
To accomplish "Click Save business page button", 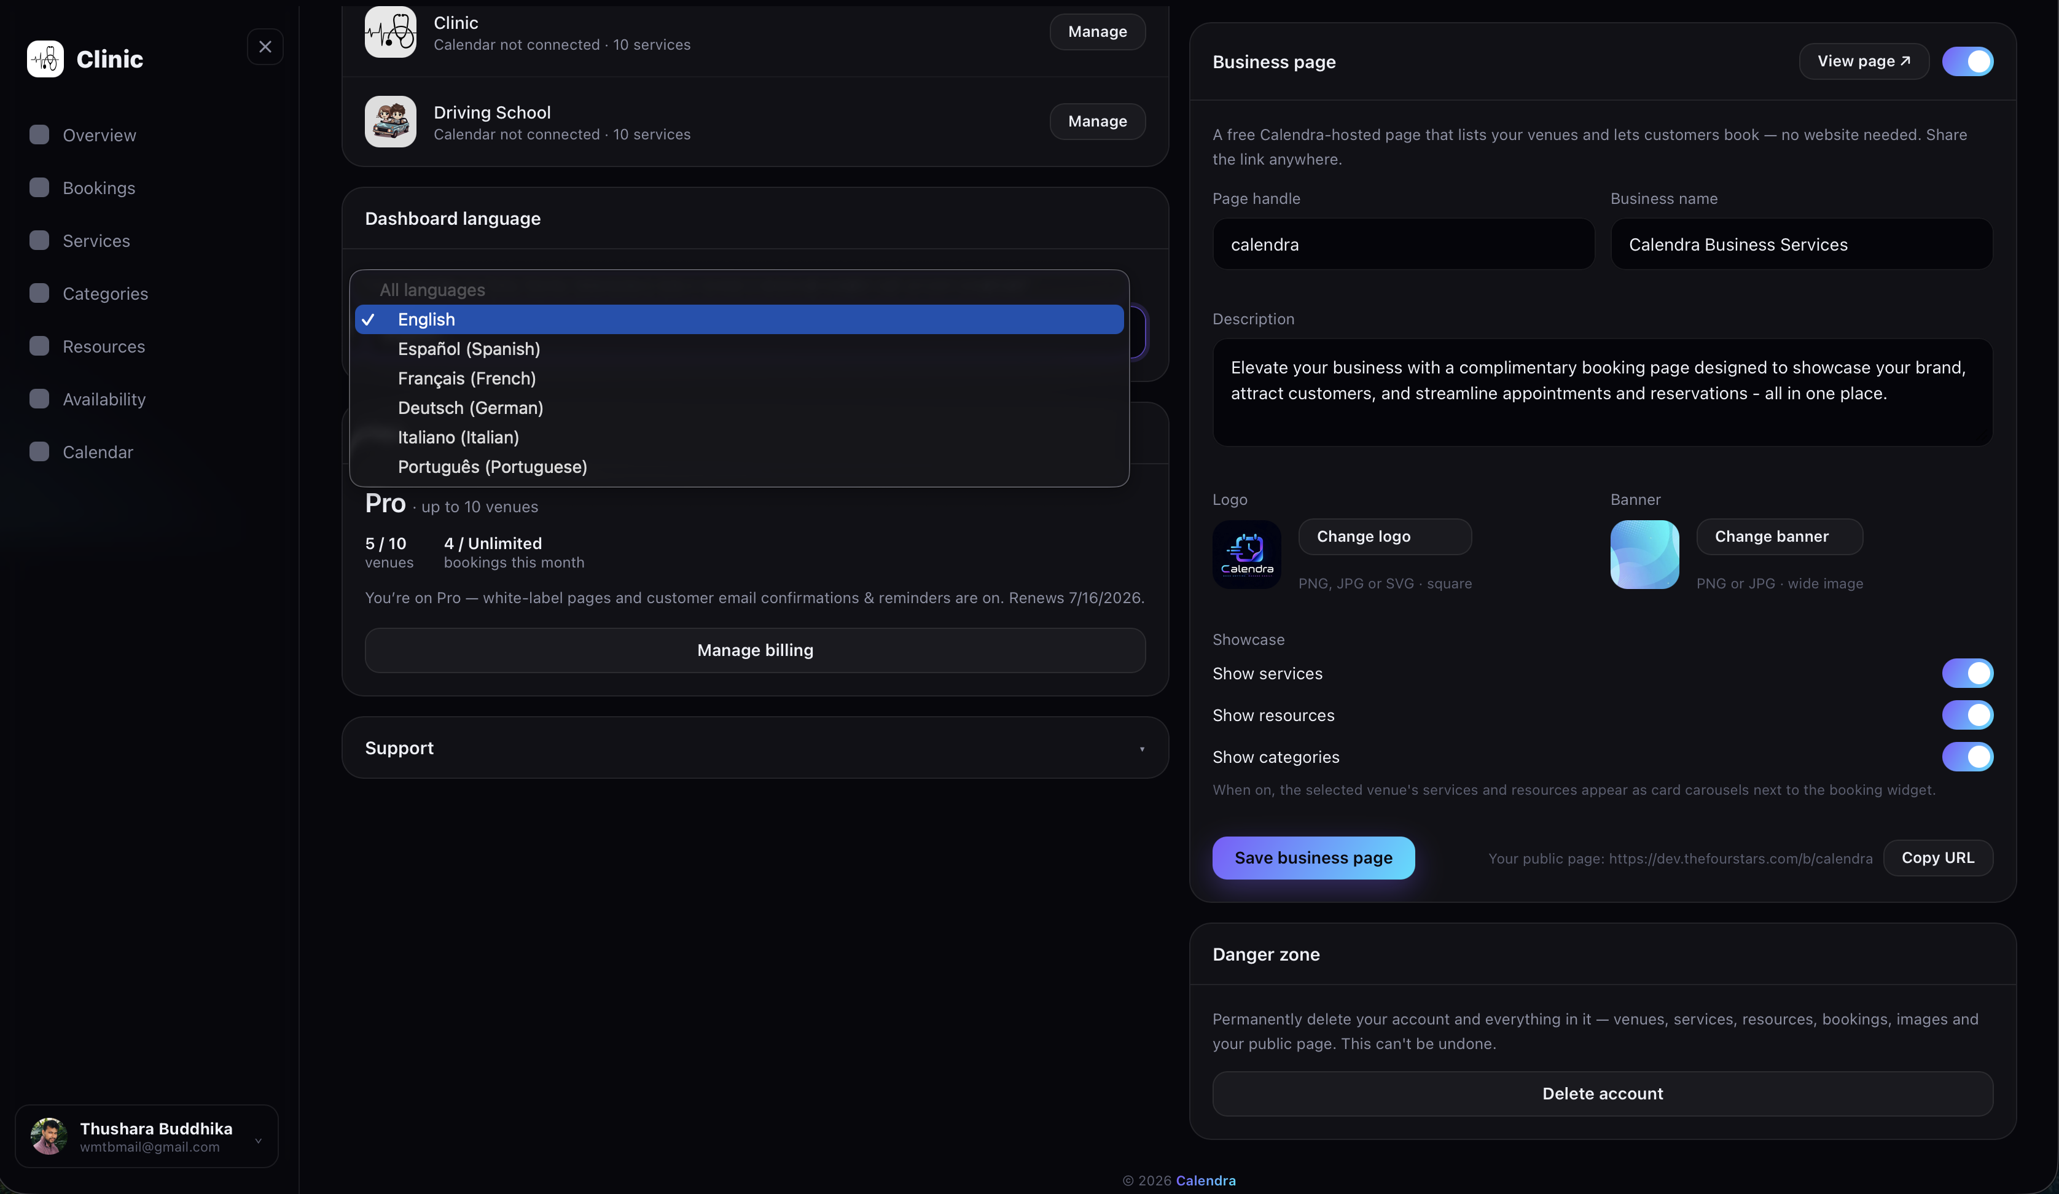I will tap(1313, 858).
